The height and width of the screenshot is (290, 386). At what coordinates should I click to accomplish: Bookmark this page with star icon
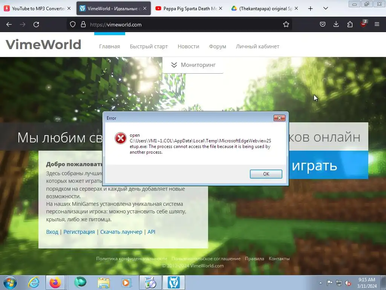tap(286, 25)
